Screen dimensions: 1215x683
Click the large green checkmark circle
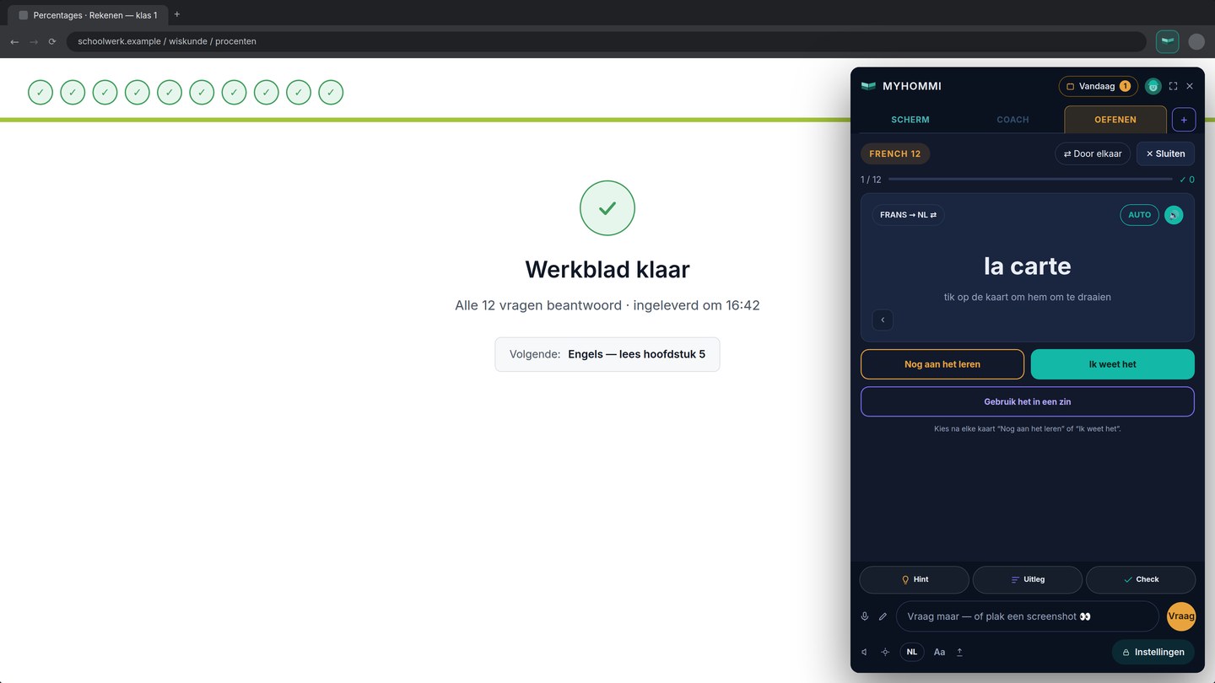tap(607, 208)
